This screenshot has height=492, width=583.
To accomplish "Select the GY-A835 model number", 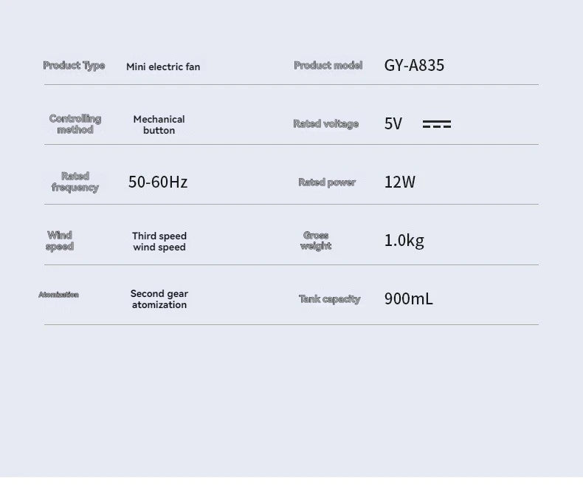I will tap(414, 66).
